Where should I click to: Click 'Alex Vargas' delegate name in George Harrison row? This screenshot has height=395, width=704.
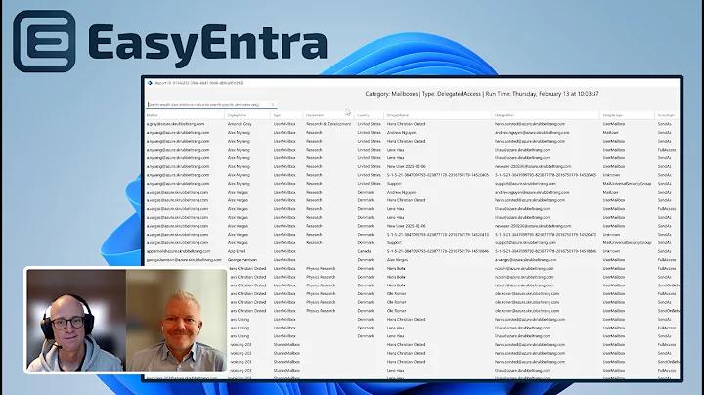coord(397,260)
